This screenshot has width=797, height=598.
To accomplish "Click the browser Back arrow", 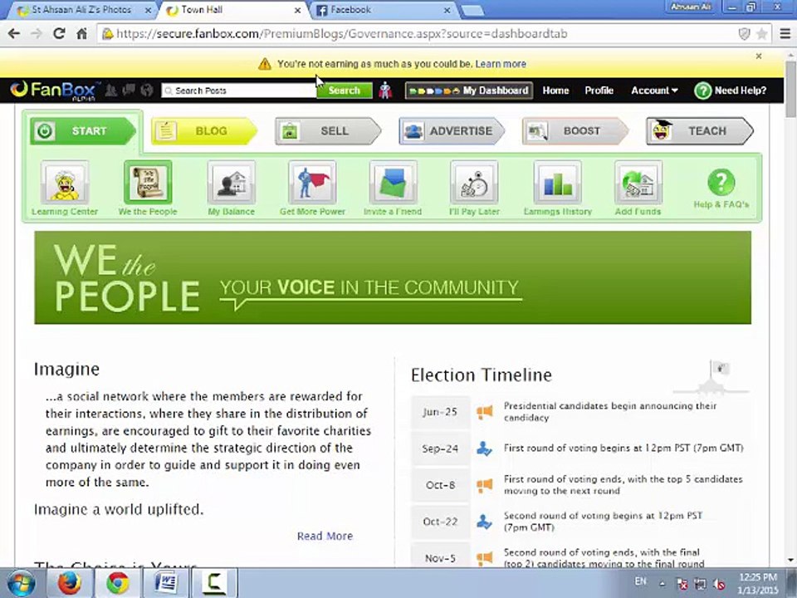I will (x=14, y=33).
